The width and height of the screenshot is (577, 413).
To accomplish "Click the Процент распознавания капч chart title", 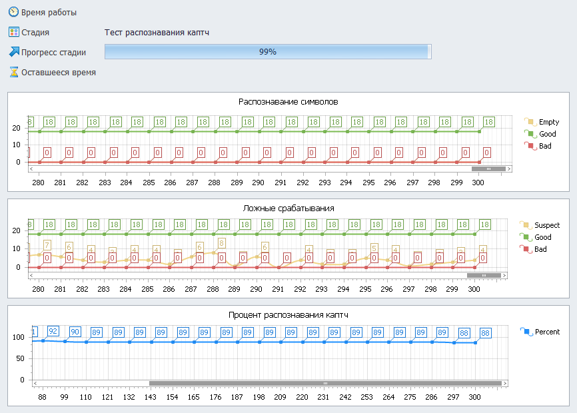I will [288, 314].
